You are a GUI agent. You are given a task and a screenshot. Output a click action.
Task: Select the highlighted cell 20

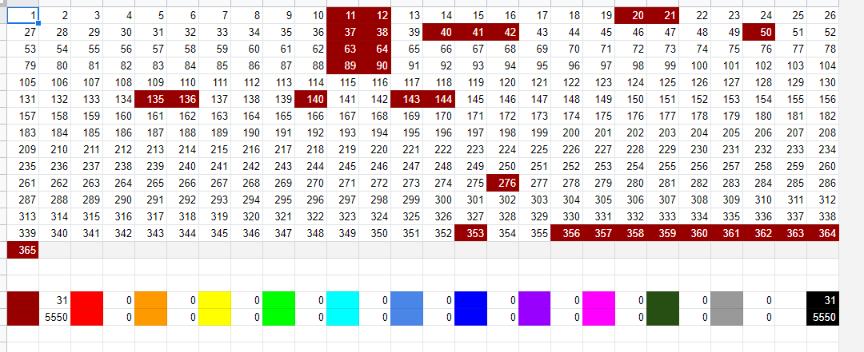click(x=630, y=15)
